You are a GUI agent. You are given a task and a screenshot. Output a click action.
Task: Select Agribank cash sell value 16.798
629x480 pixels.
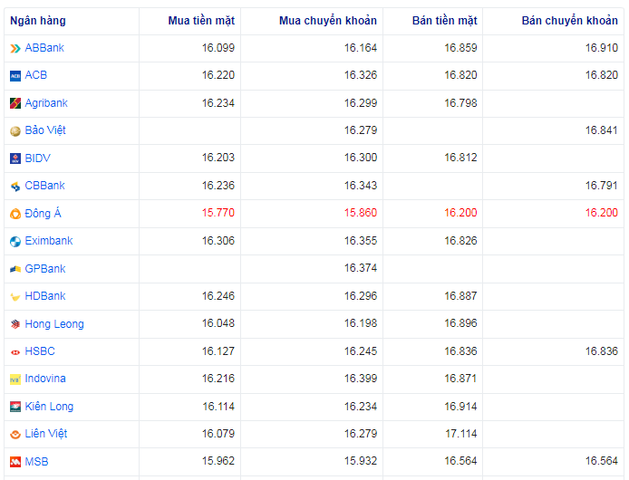click(460, 103)
